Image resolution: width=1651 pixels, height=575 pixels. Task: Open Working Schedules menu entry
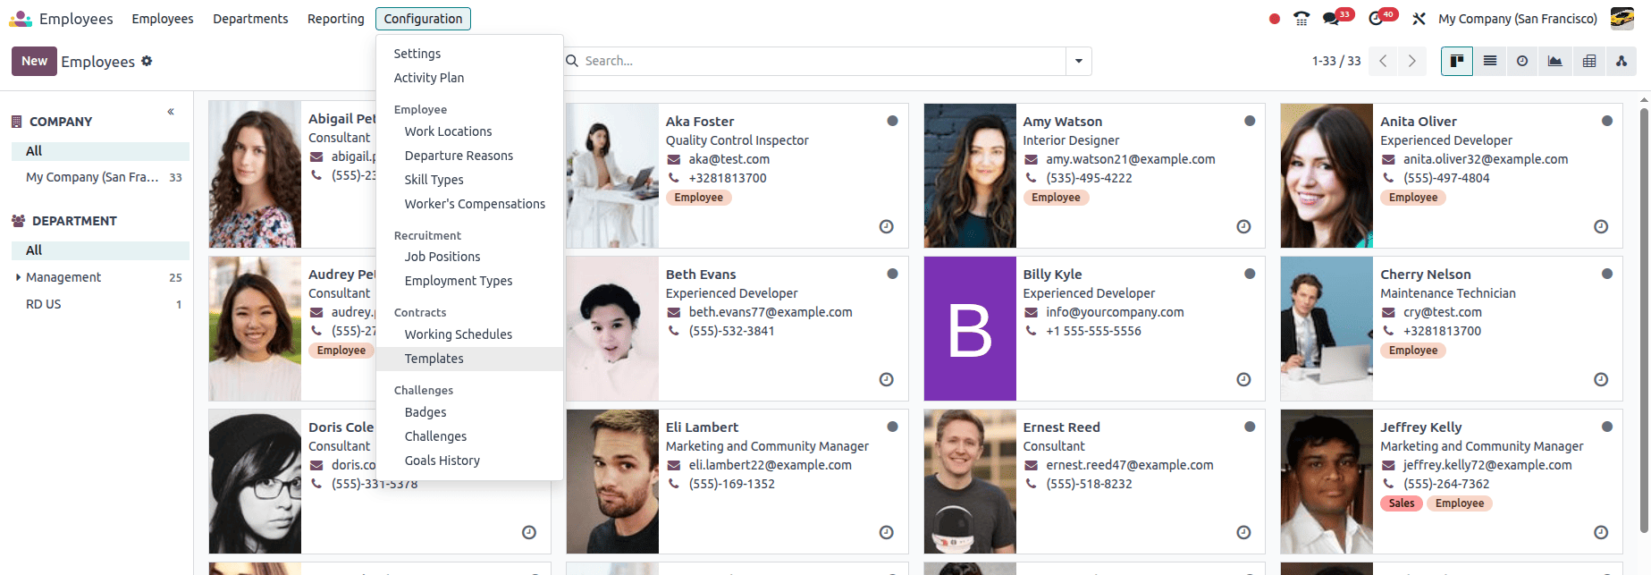[x=470, y=334]
